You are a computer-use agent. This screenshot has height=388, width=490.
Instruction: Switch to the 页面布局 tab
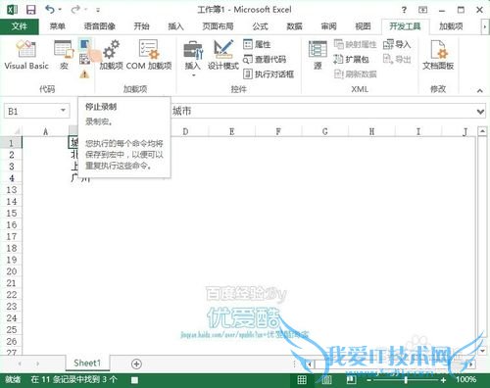point(218,26)
